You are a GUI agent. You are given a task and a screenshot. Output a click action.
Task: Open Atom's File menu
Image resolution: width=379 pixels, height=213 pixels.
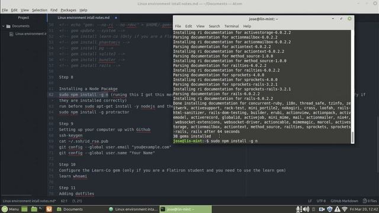click(5, 10)
